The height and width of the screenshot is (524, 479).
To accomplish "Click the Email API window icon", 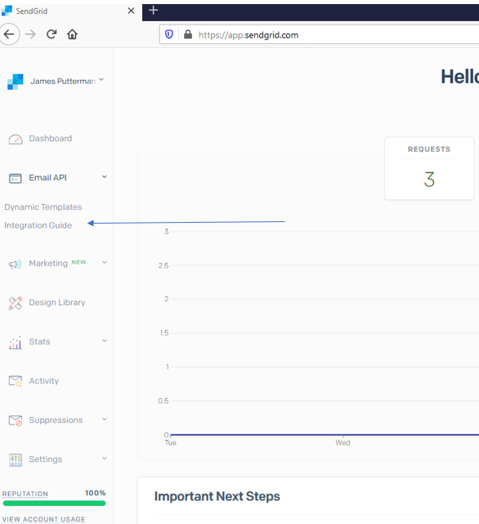I will coord(15,179).
